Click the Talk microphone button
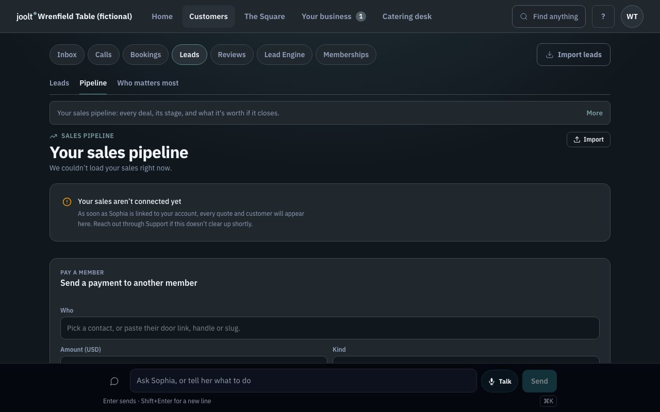 [500, 381]
